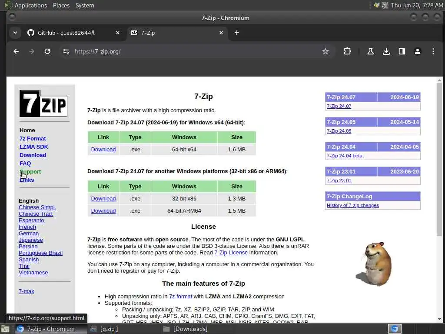Go back with the browser back arrow

click(16, 51)
